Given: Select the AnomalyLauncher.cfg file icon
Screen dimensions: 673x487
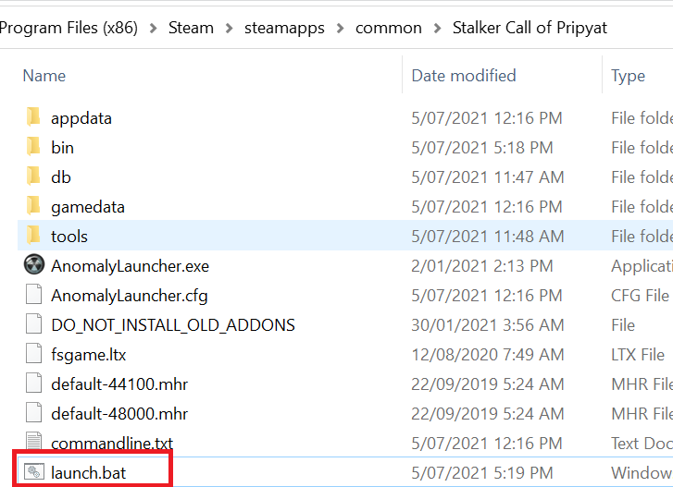Looking at the screenshot, I should (34, 296).
